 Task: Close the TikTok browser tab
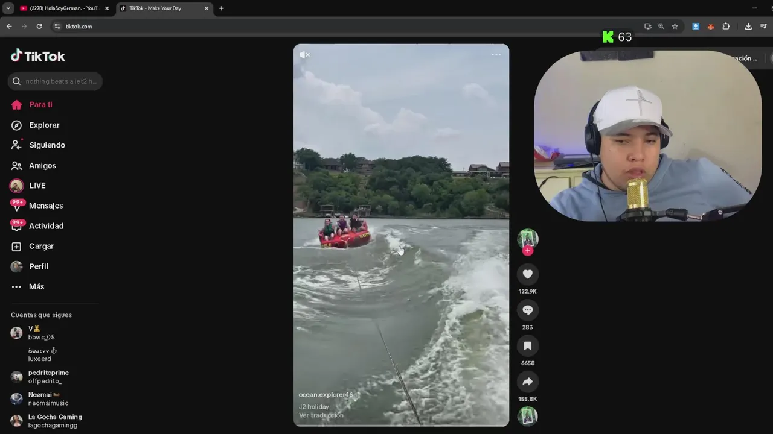click(207, 8)
